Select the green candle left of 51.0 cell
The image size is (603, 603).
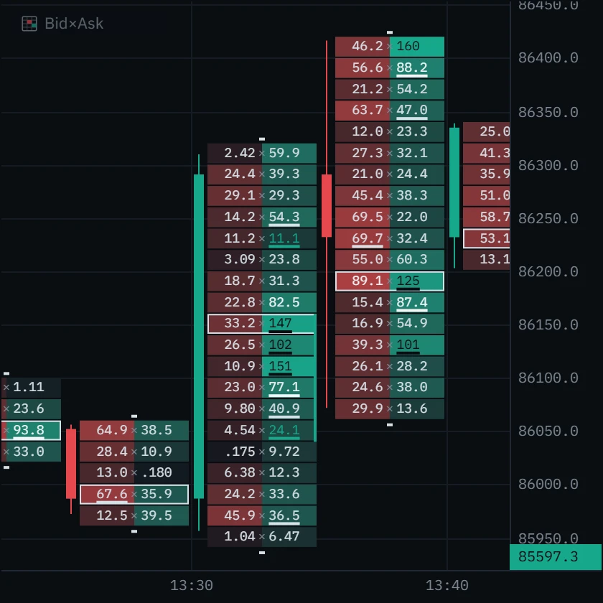pos(454,182)
